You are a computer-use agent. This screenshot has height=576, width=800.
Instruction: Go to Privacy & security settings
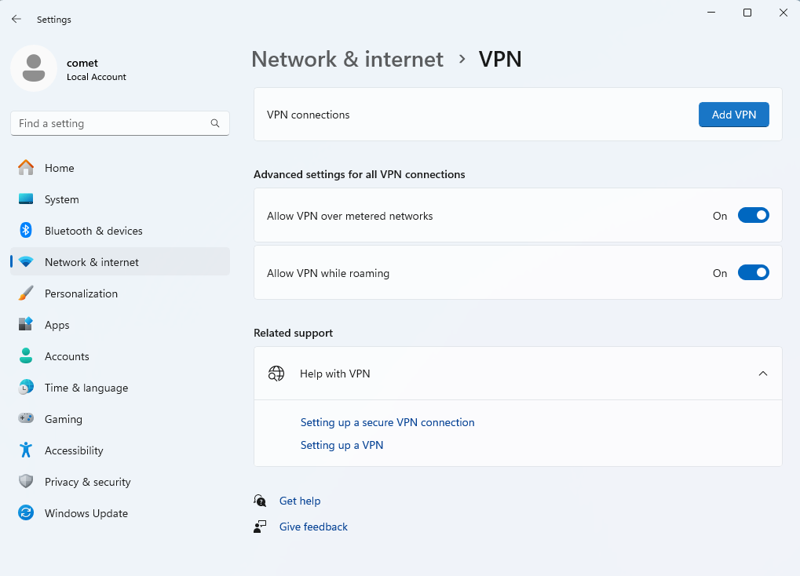[x=120, y=482]
